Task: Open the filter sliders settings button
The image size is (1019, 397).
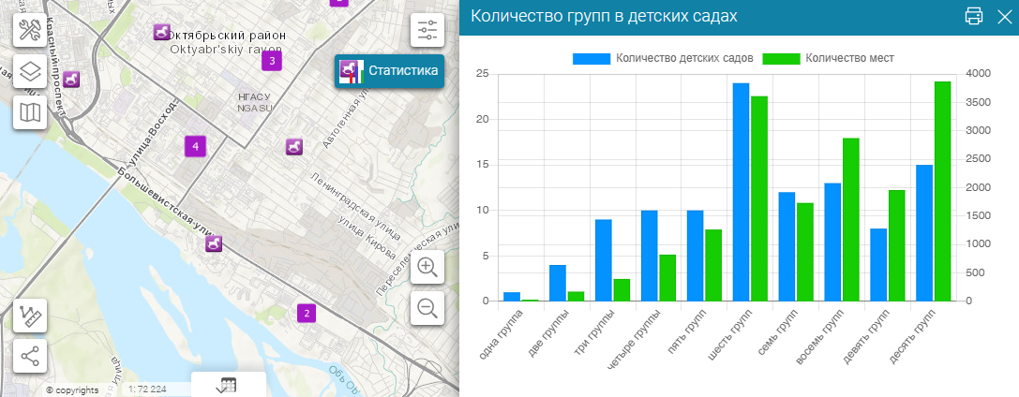Action: 427,30
